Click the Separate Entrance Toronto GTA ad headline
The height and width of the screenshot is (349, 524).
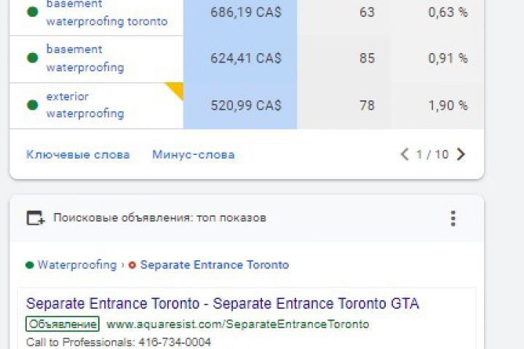[x=222, y=303]
